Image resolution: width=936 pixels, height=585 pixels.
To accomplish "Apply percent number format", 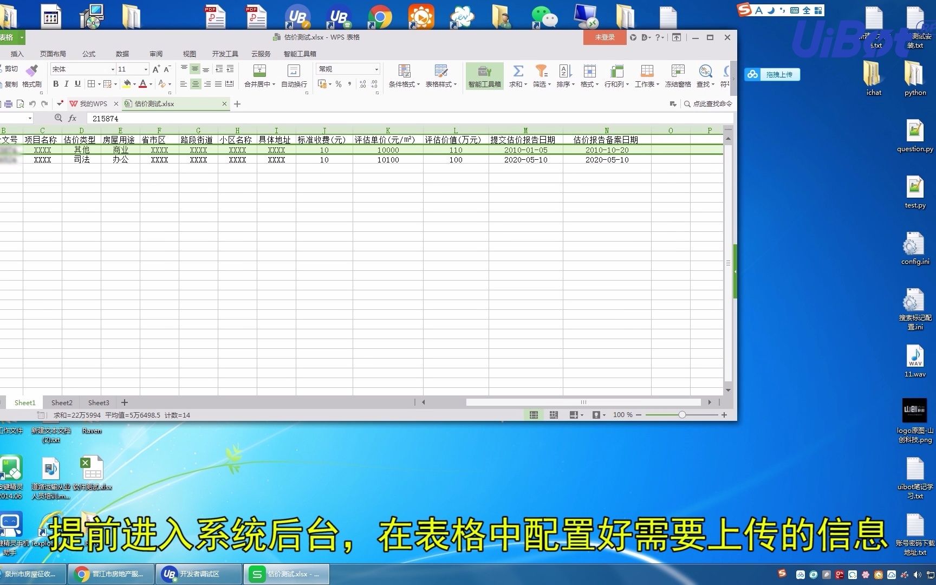I will 338,84.
